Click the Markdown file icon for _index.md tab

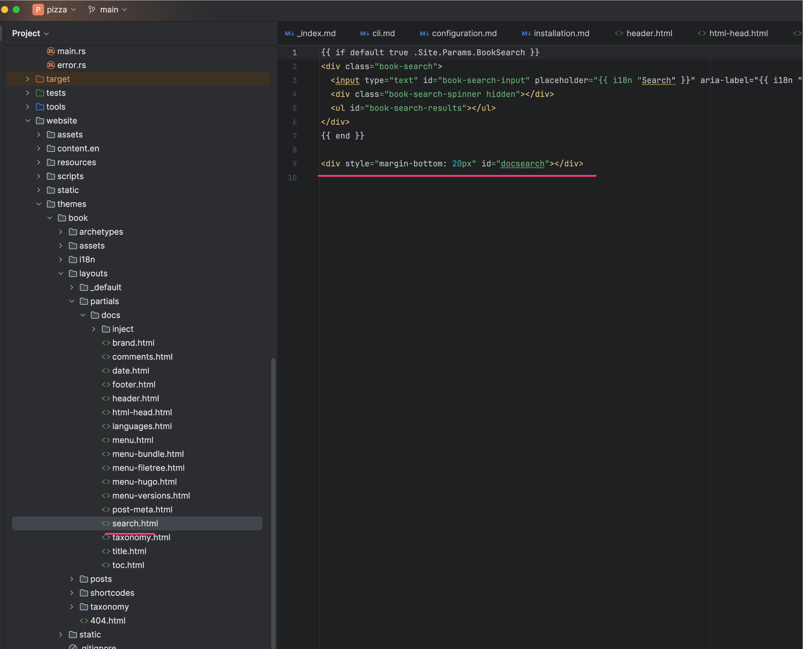290,32
